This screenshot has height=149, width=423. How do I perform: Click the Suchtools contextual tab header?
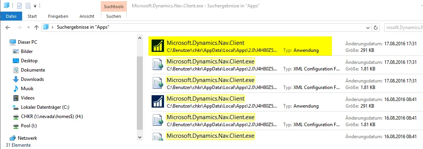(x=114, y=6)
